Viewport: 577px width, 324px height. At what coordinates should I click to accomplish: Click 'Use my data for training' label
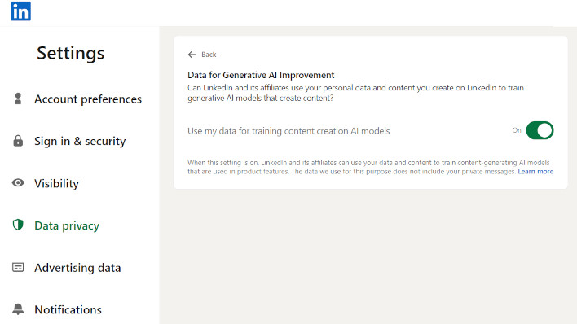point(288,131)
